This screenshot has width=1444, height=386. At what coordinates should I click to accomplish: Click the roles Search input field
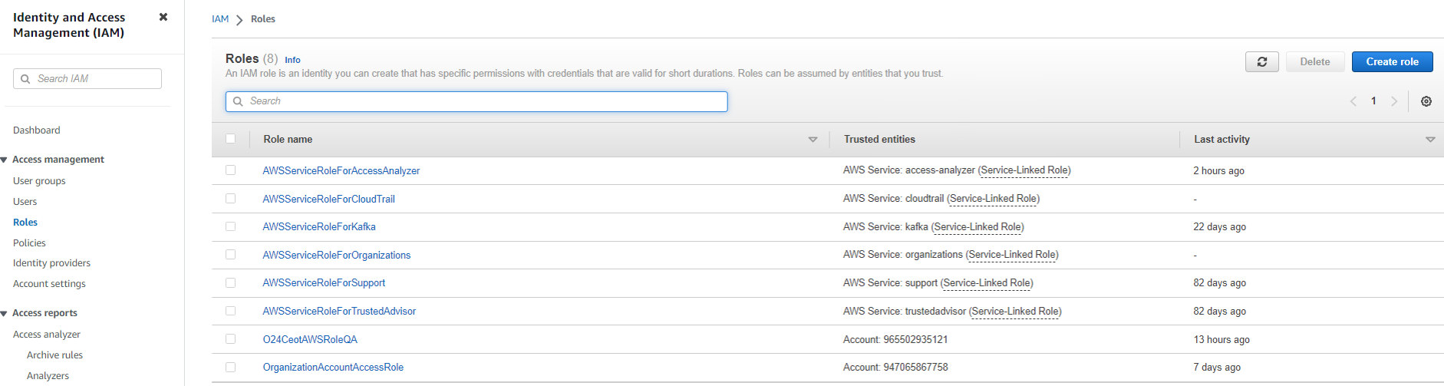click(x=476, y=101)
